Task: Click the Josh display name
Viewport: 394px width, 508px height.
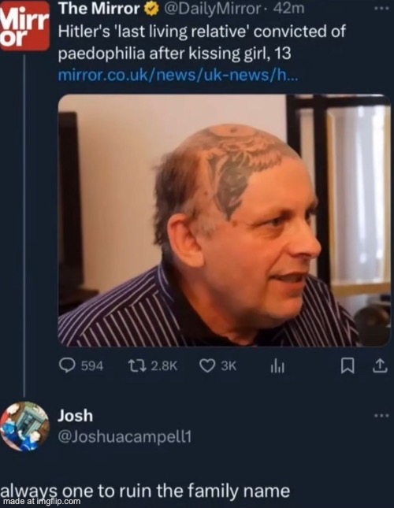Action: point(75,416)
